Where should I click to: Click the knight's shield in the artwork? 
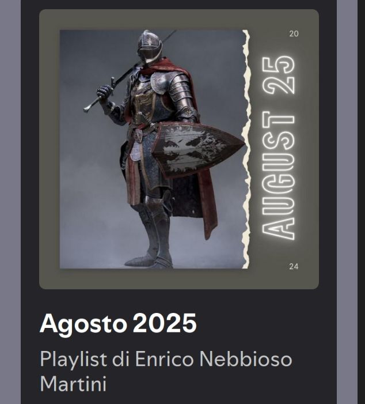(197, 150)
